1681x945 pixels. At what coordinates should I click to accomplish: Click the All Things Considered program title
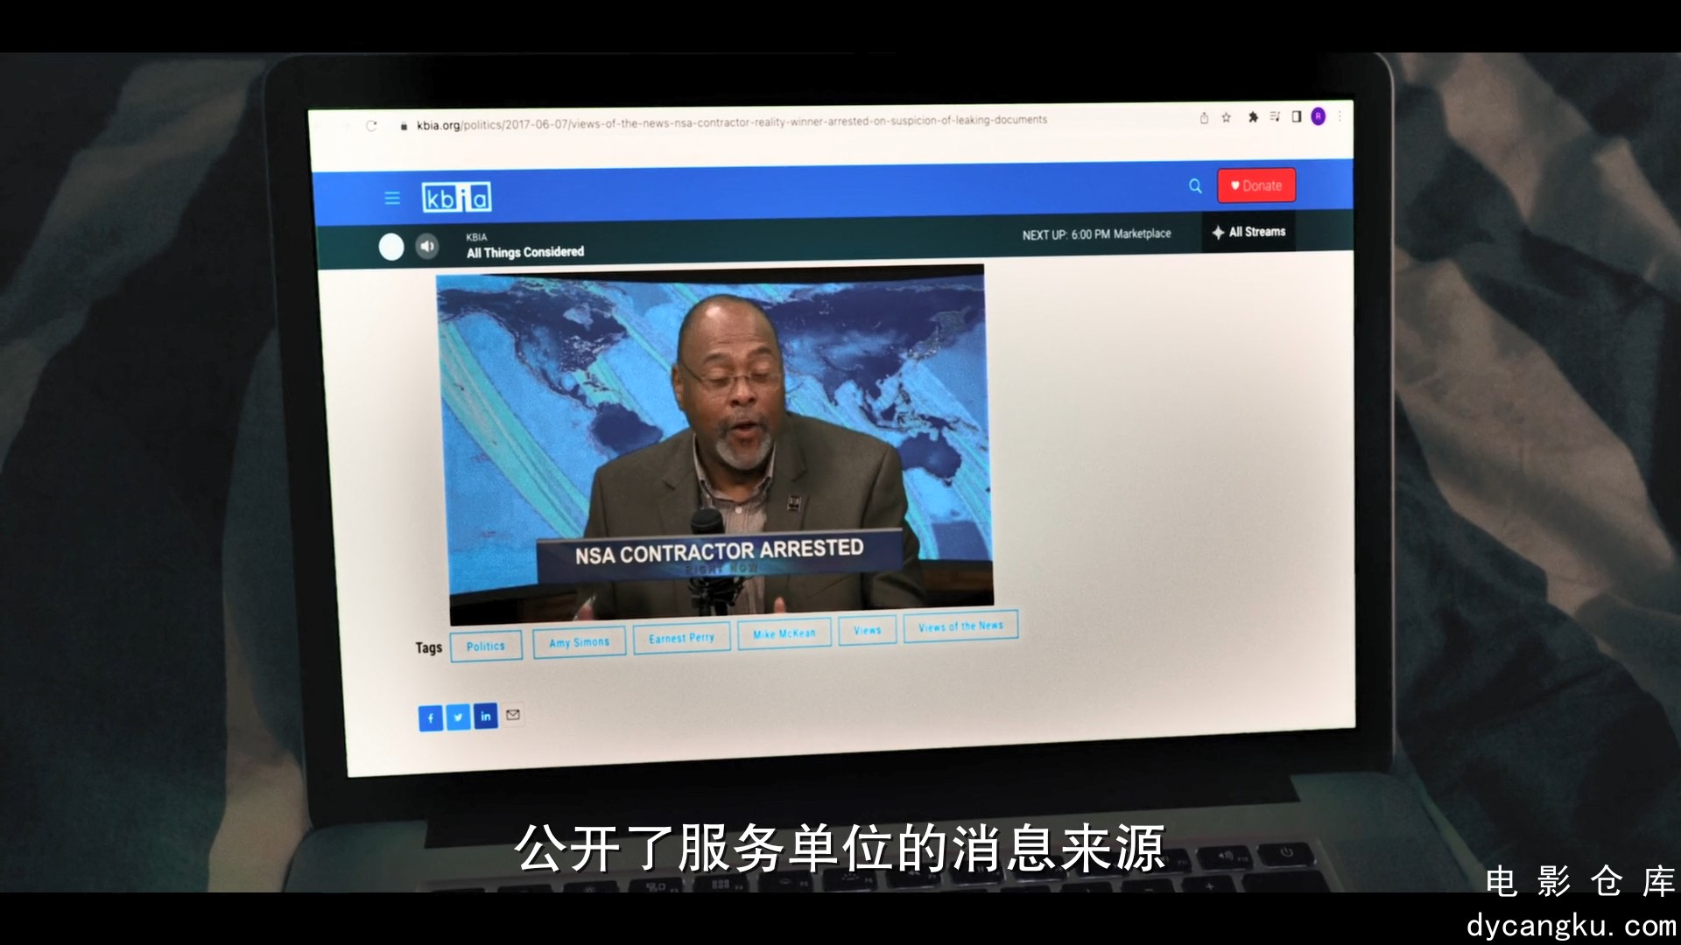525,252
